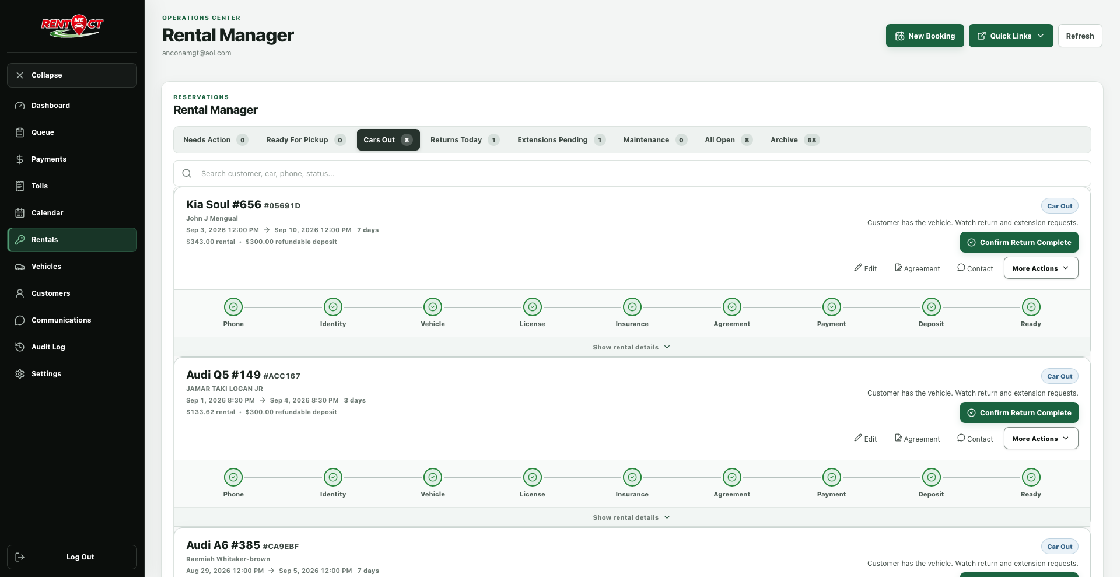
Task: Click the Payments dollar sign icon
Action: pos(20,159)
